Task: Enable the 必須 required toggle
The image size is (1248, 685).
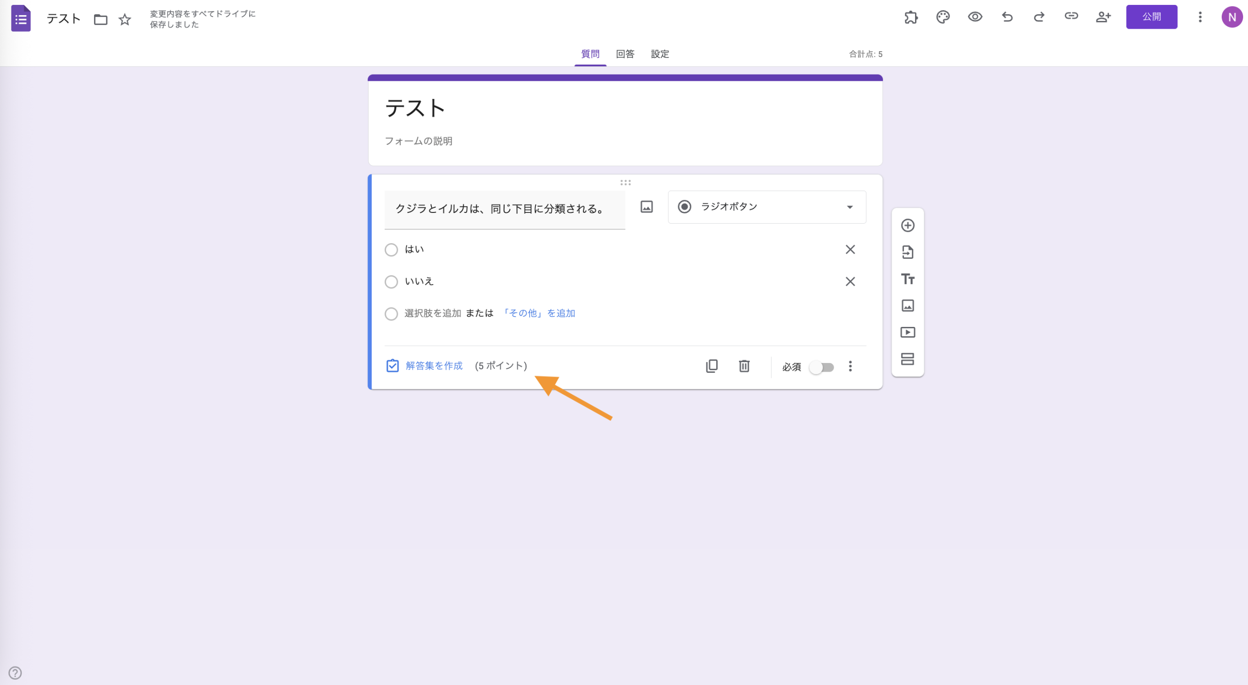Action: pos(822,367)
